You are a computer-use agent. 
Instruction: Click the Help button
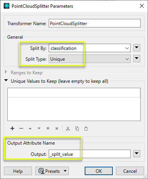tap(18, 171)
